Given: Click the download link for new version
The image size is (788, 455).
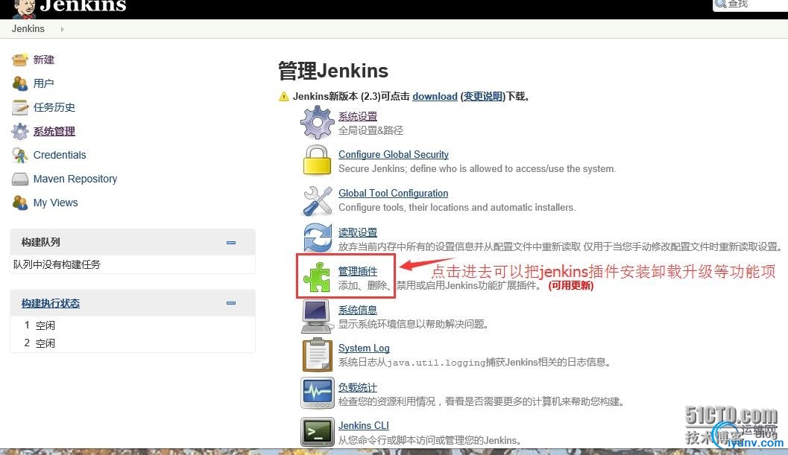Looking at the screenshot, I should (435, 96).
